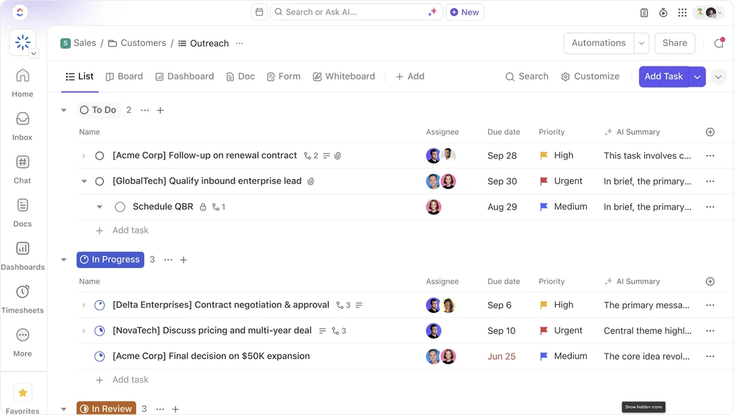
Task: Toggle status icon of Acme Corp Final decision task
Action: [x=100, y=356]
